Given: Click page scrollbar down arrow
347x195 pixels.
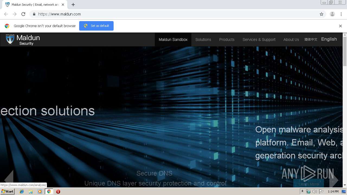Looking at the screenshot, I should (x=345, y=185).
